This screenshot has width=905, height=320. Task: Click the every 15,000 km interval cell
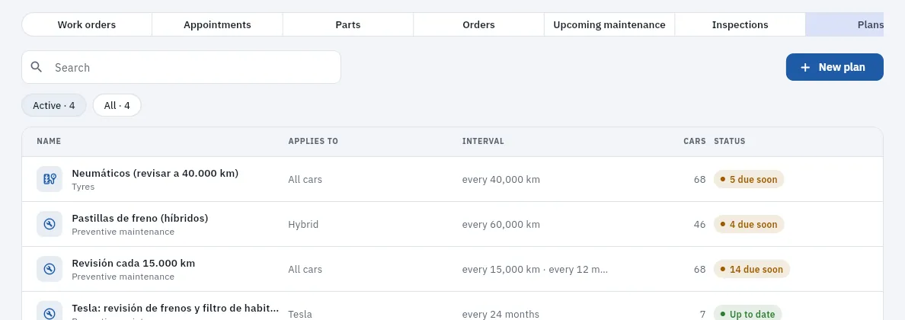click(x=535, y=270)
